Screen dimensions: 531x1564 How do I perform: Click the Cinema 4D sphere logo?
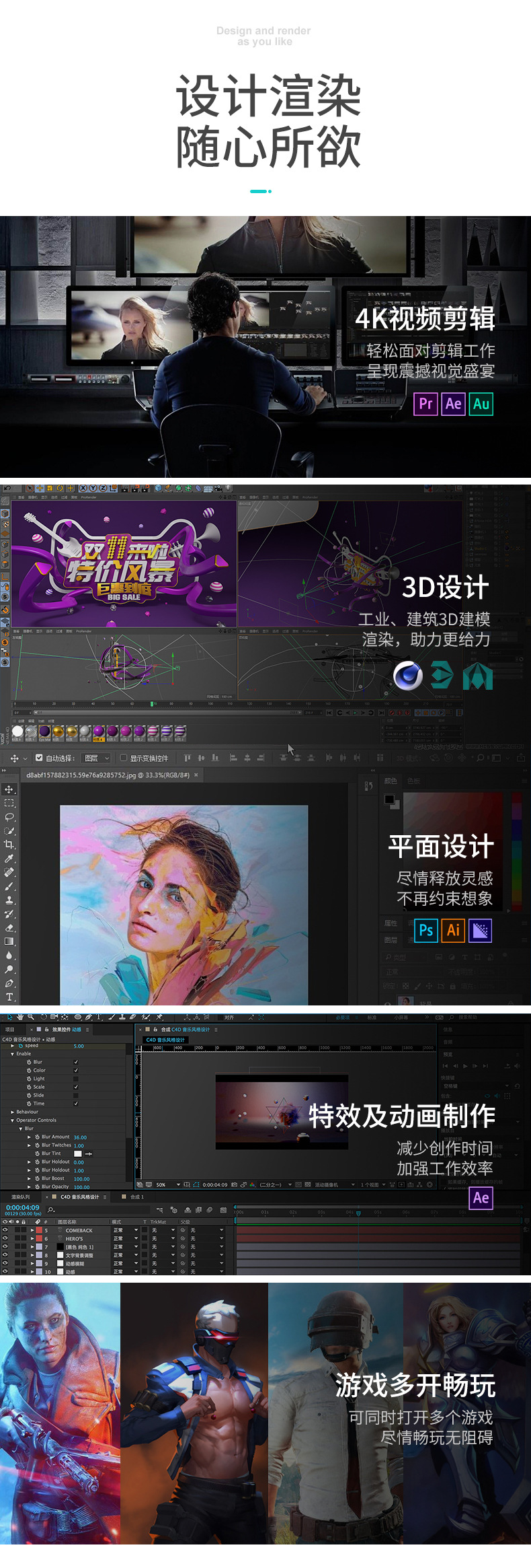pos(408,676)
